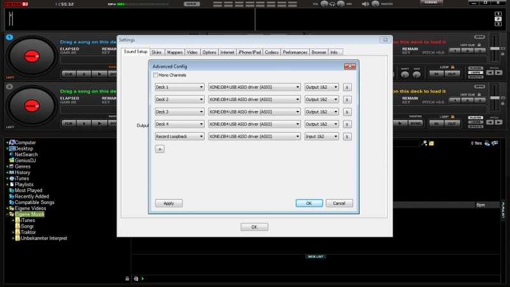The width and height of the screenshot is (510, 287).
Task: Add a new audio row with plus button
Action: pyautogui.click(x=159, y=149)
